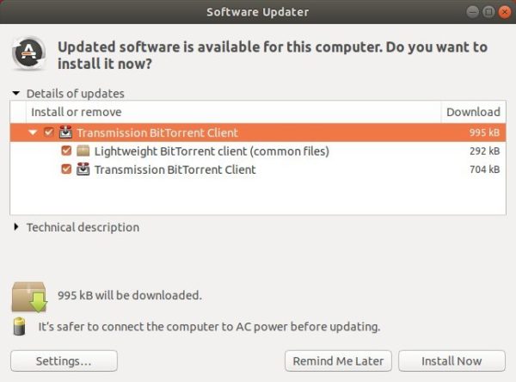Uncheck the 704 kB Transmission BitTorrent Client checkbox
516x382 pixels.
66,169
